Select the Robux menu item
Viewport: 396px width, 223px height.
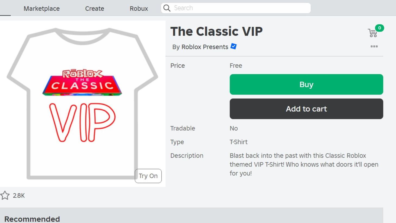(x=139, y=8)
